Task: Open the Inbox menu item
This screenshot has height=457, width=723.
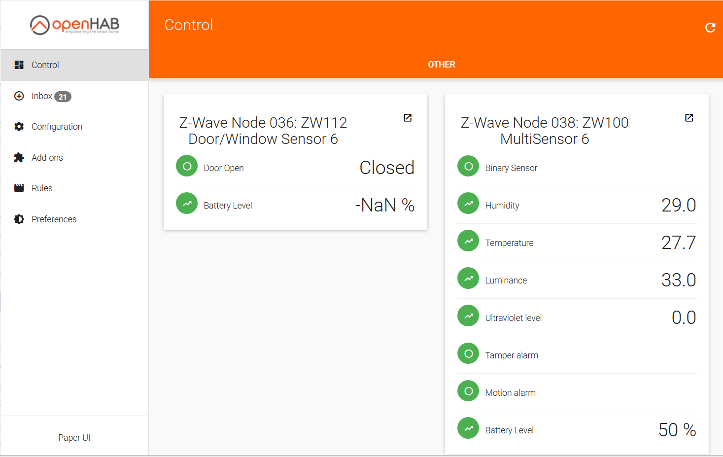Action: [42, 96]
